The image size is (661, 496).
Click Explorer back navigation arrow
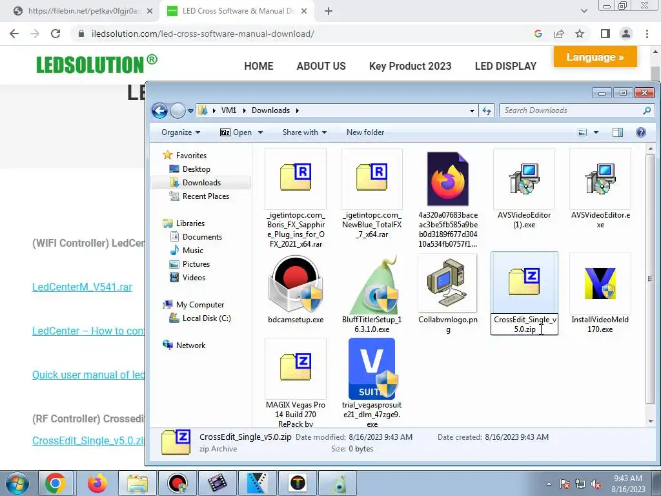click(160, 110)
